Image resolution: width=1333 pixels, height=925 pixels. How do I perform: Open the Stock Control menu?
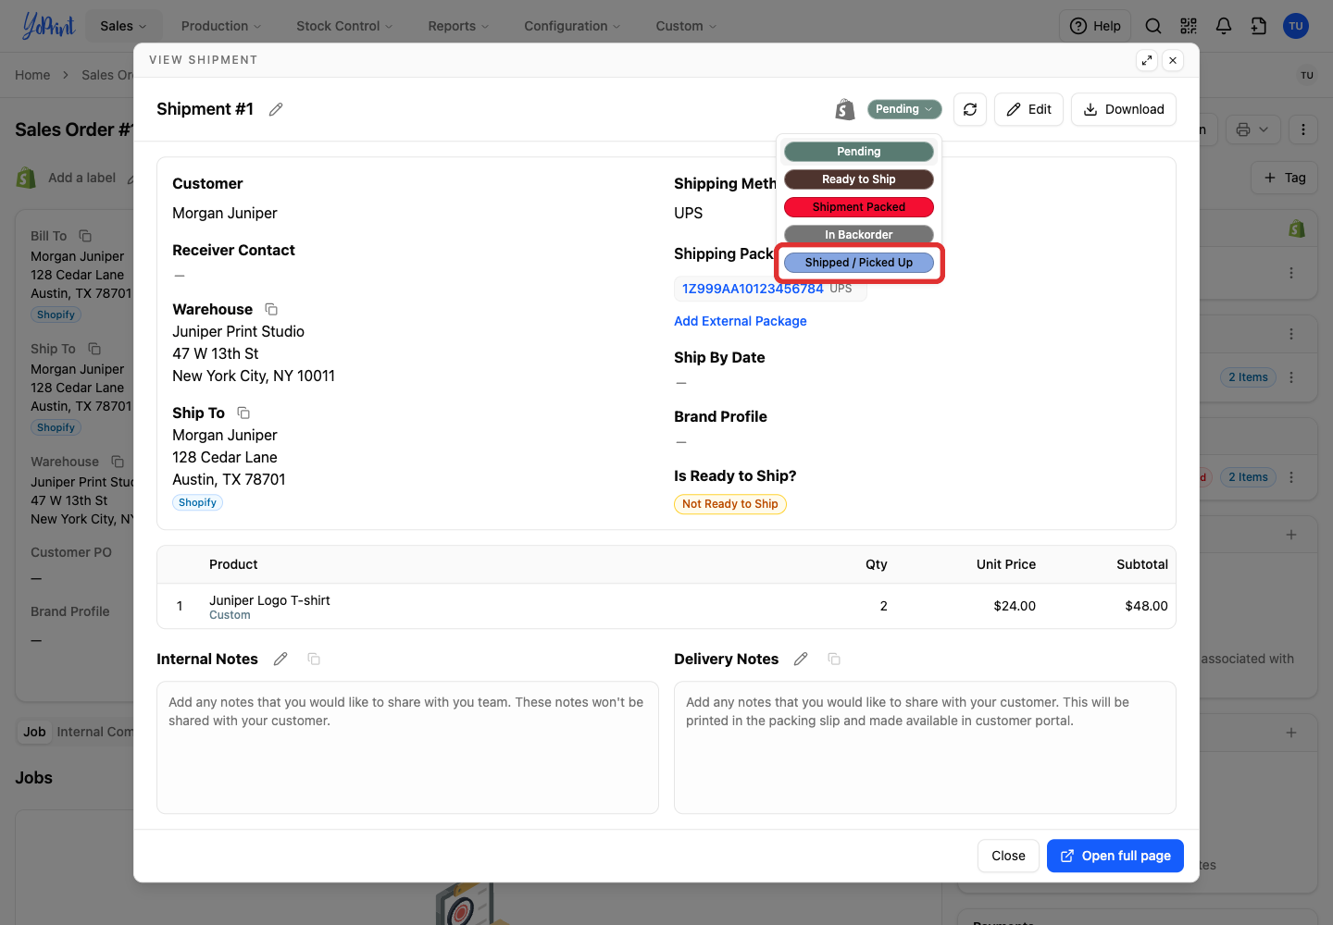tap(344, 26)
